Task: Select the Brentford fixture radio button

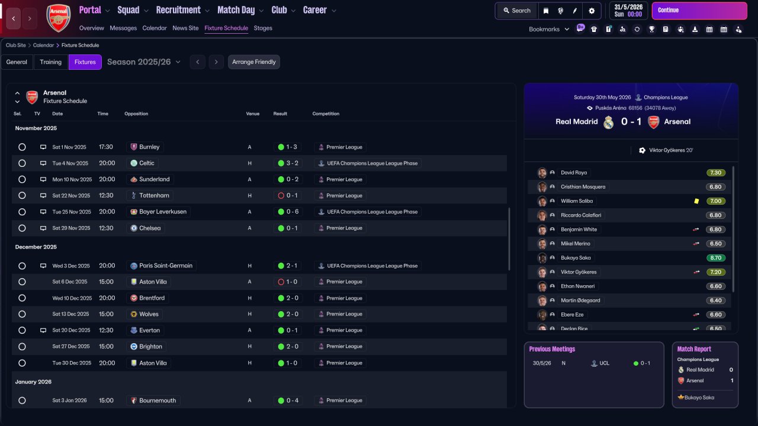Action: tap(22, 298)
